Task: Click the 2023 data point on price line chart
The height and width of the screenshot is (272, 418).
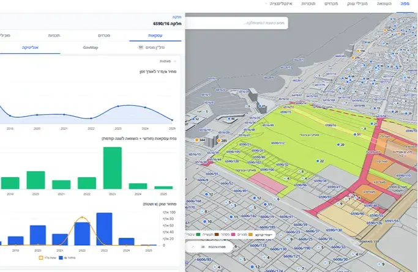Action: pos(118,106)
